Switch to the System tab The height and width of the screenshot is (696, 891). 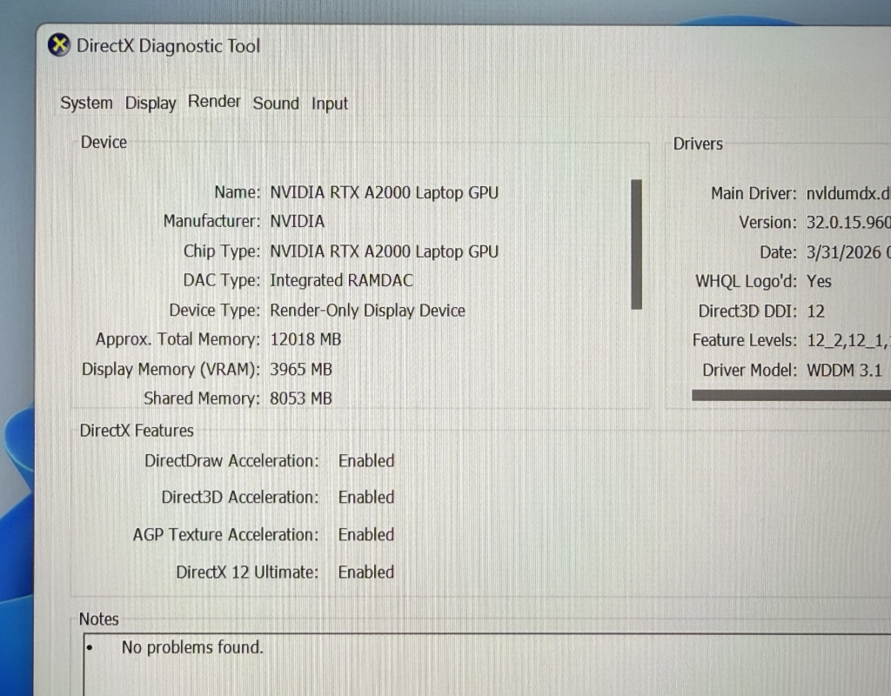coord(86,103)
